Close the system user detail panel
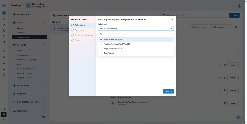This screenshot has height=124, width=247. tap(236, 27)
